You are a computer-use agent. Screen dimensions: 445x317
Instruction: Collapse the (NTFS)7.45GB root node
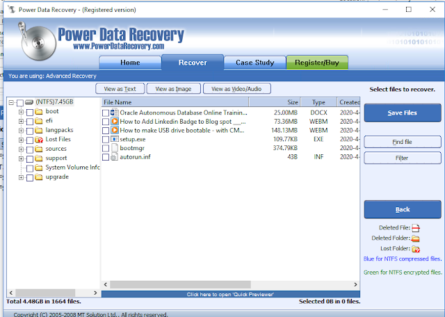11,102
